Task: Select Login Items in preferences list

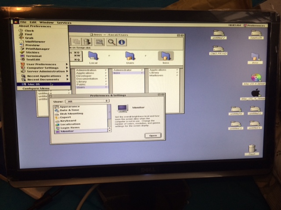Action: (x=70, y=128)
